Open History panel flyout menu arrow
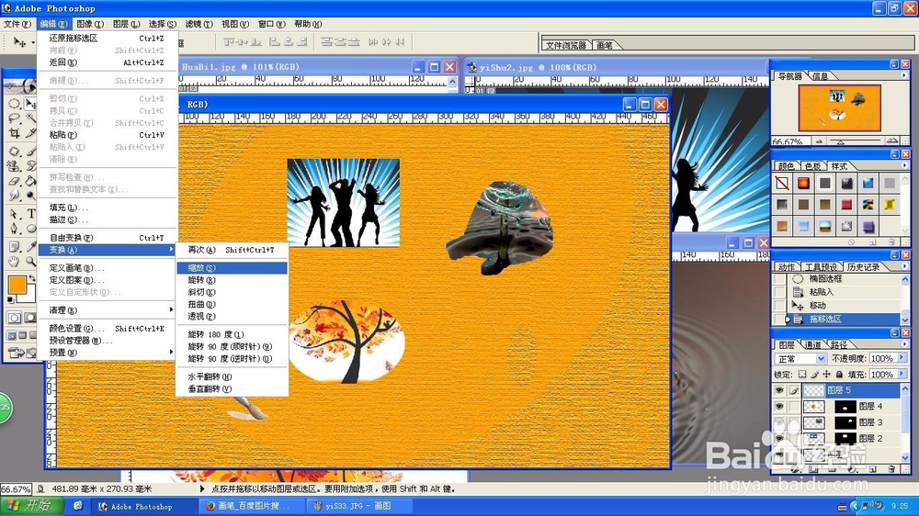Viewport: 919px width, 516px height. [903, 266]
